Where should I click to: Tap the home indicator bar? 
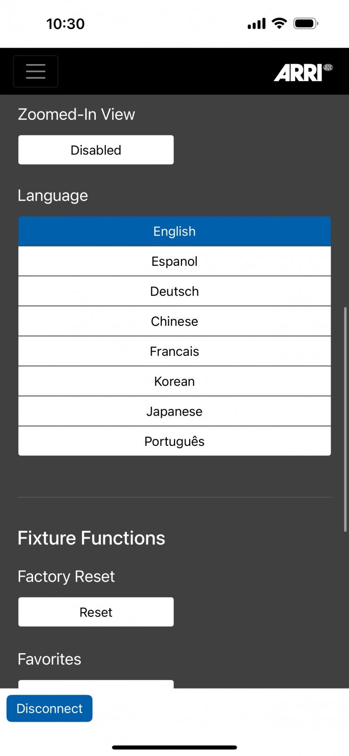(x=174, y=747)
